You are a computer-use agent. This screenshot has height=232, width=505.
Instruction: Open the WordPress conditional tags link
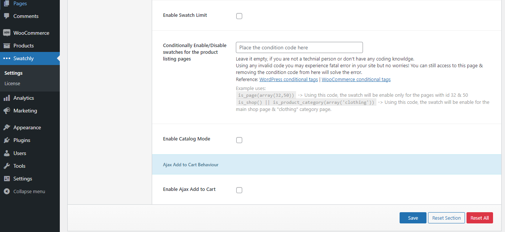tap(289, 80)
